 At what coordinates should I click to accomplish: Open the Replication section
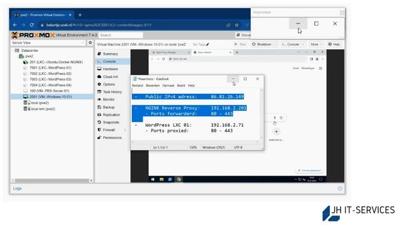tap(111, 115)
